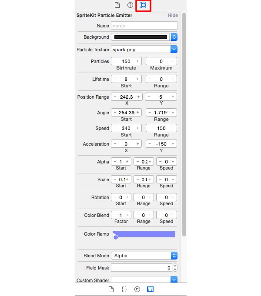Viewport: 261px width, 296px height.
Task: Open the Blend Mode Alpha dropdown
Action: pyautogui.click(x=144, y=256)
